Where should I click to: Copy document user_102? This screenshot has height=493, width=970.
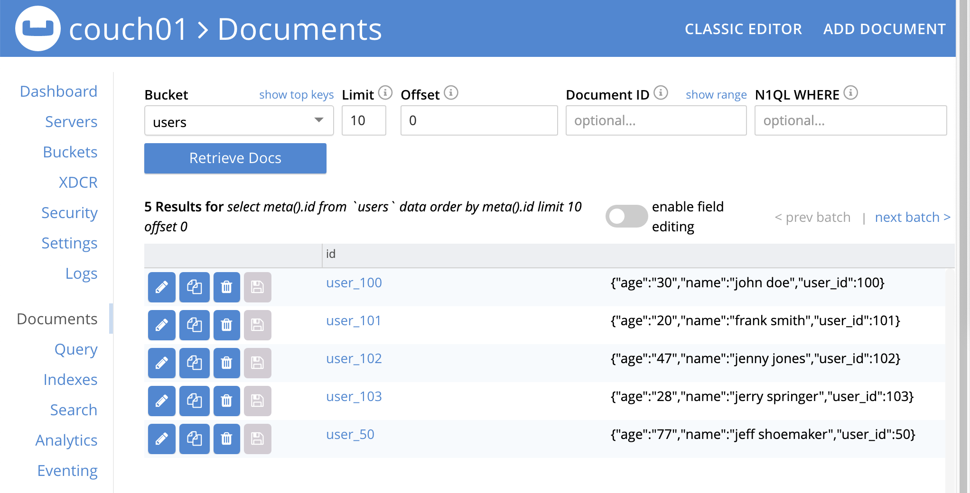(195, 363)
